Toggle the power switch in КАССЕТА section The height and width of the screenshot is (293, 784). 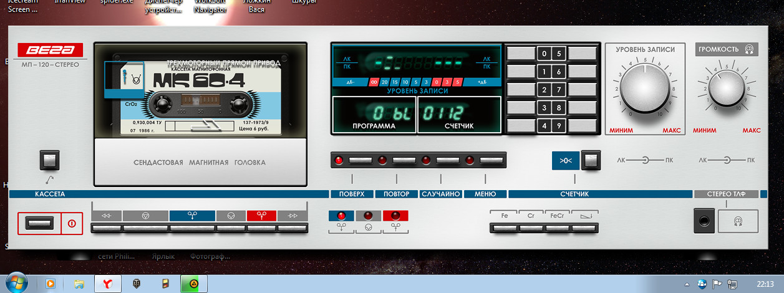pos(39,223)
